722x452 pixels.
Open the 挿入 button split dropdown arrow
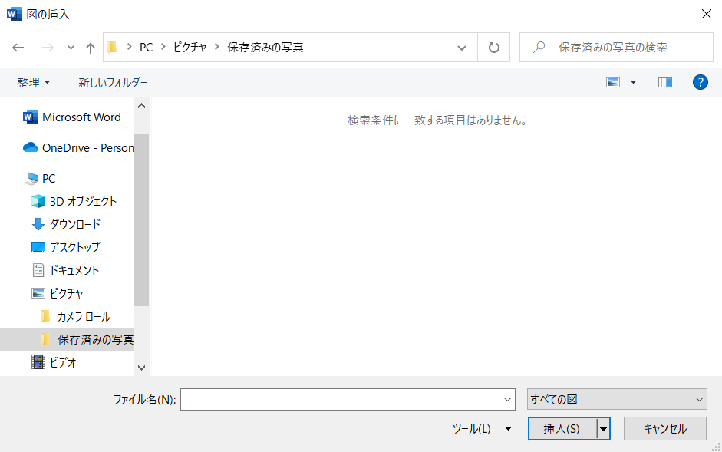[x=604, y=428]
